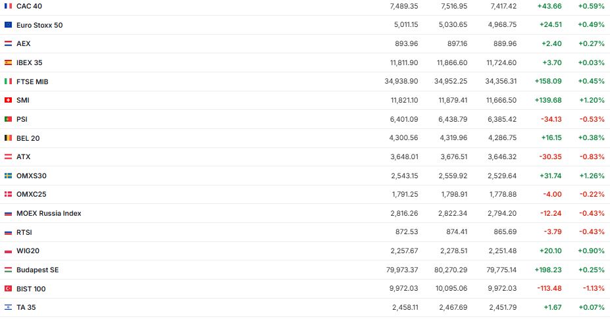Viewport: 610px width, 319px height.
Task: Click the EU flag icon for Euro Stoxx 50
Action: point(8,25)
